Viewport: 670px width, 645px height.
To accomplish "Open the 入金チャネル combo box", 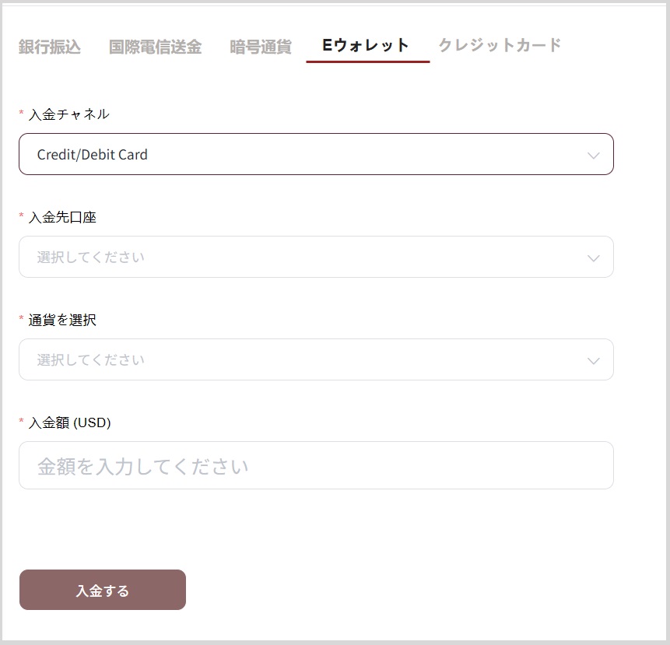I will pyautogui.click(x=316, y=154).
